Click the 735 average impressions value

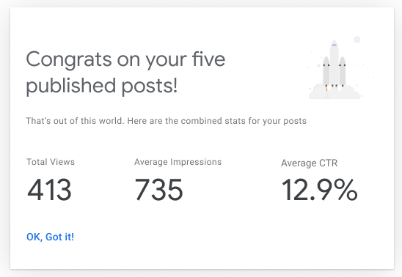tap(158, 190)
